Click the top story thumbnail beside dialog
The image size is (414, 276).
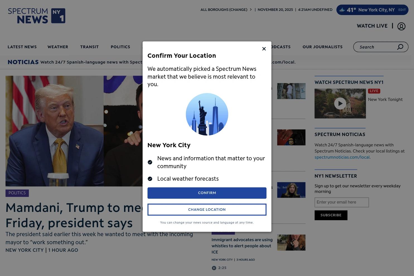pos(291,91)
